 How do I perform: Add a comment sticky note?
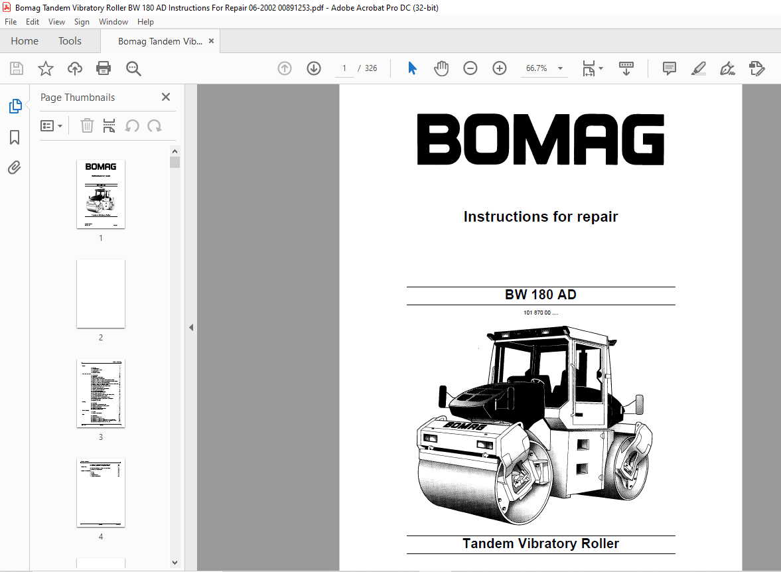click(x=670, y=68)
